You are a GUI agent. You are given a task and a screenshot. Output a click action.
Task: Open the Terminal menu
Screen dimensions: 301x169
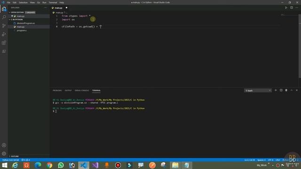pyautogui.click(x=53, y=2)
